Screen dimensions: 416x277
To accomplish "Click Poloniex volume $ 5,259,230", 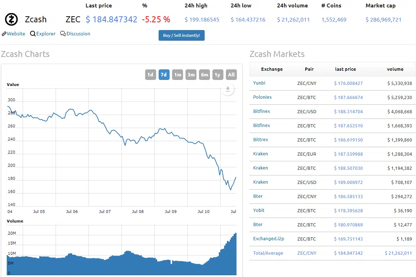I will (400, 97).
